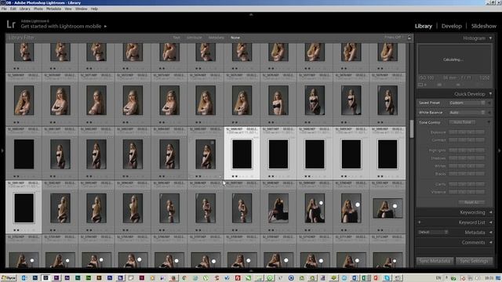Expand the Saved Preset section arrow
This screenshot has height=282, width=502.
coord(489,103)
